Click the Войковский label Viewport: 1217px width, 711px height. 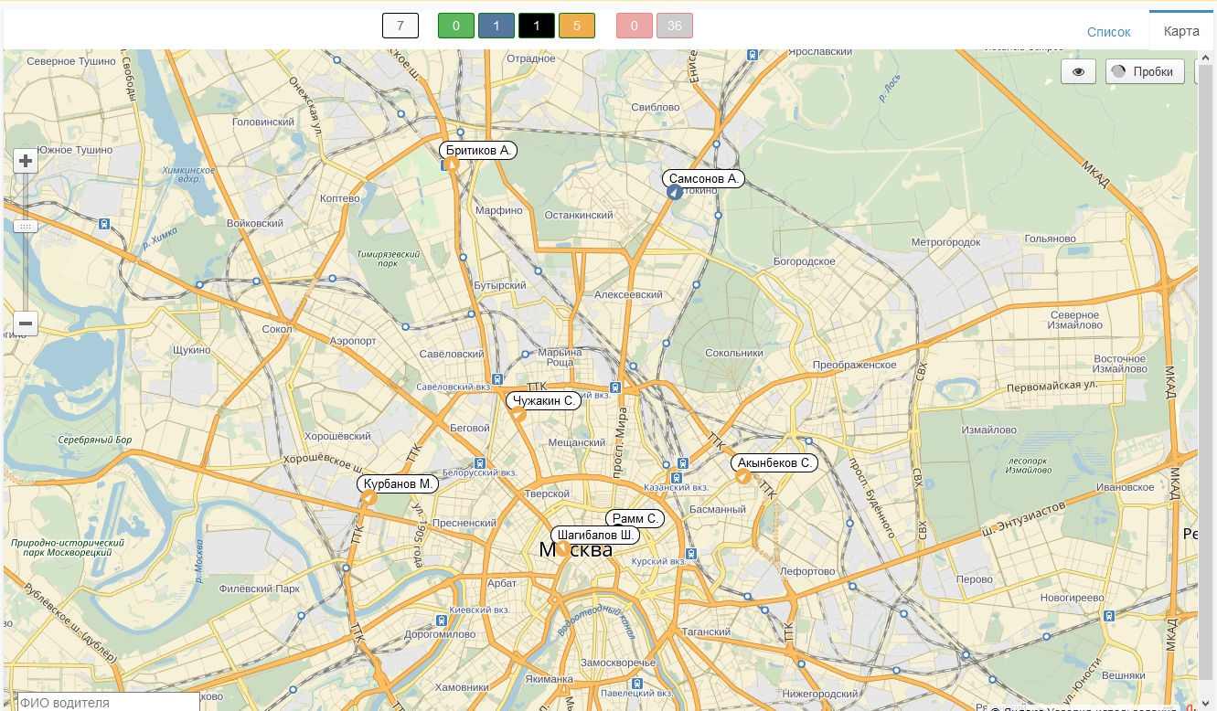coord(255,223)
